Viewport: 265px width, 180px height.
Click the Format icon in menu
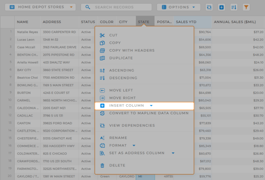coord(102,145)
